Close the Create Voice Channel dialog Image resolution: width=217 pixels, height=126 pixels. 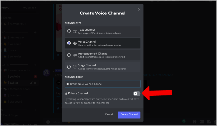(139, 9)
